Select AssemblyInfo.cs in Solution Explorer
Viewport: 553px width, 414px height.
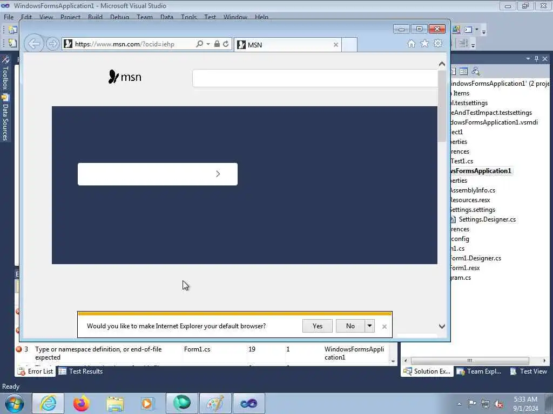coord(473,190)
